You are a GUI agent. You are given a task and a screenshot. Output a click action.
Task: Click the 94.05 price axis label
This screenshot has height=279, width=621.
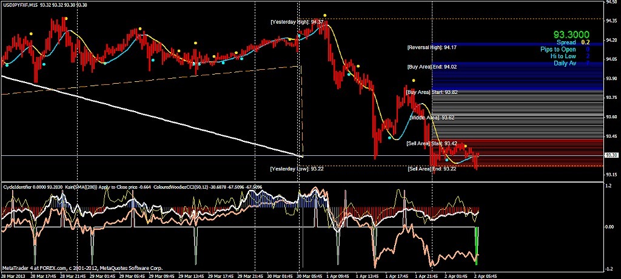pos(611,59)
